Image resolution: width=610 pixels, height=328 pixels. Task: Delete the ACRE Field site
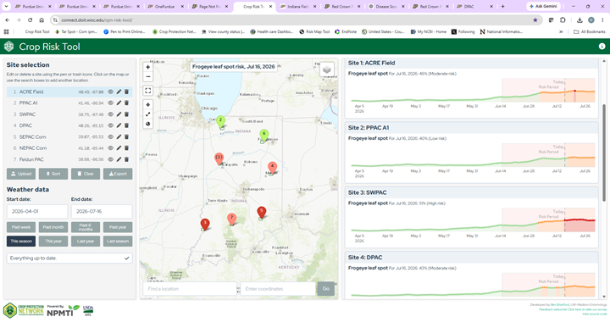click(x=126, y=92)
